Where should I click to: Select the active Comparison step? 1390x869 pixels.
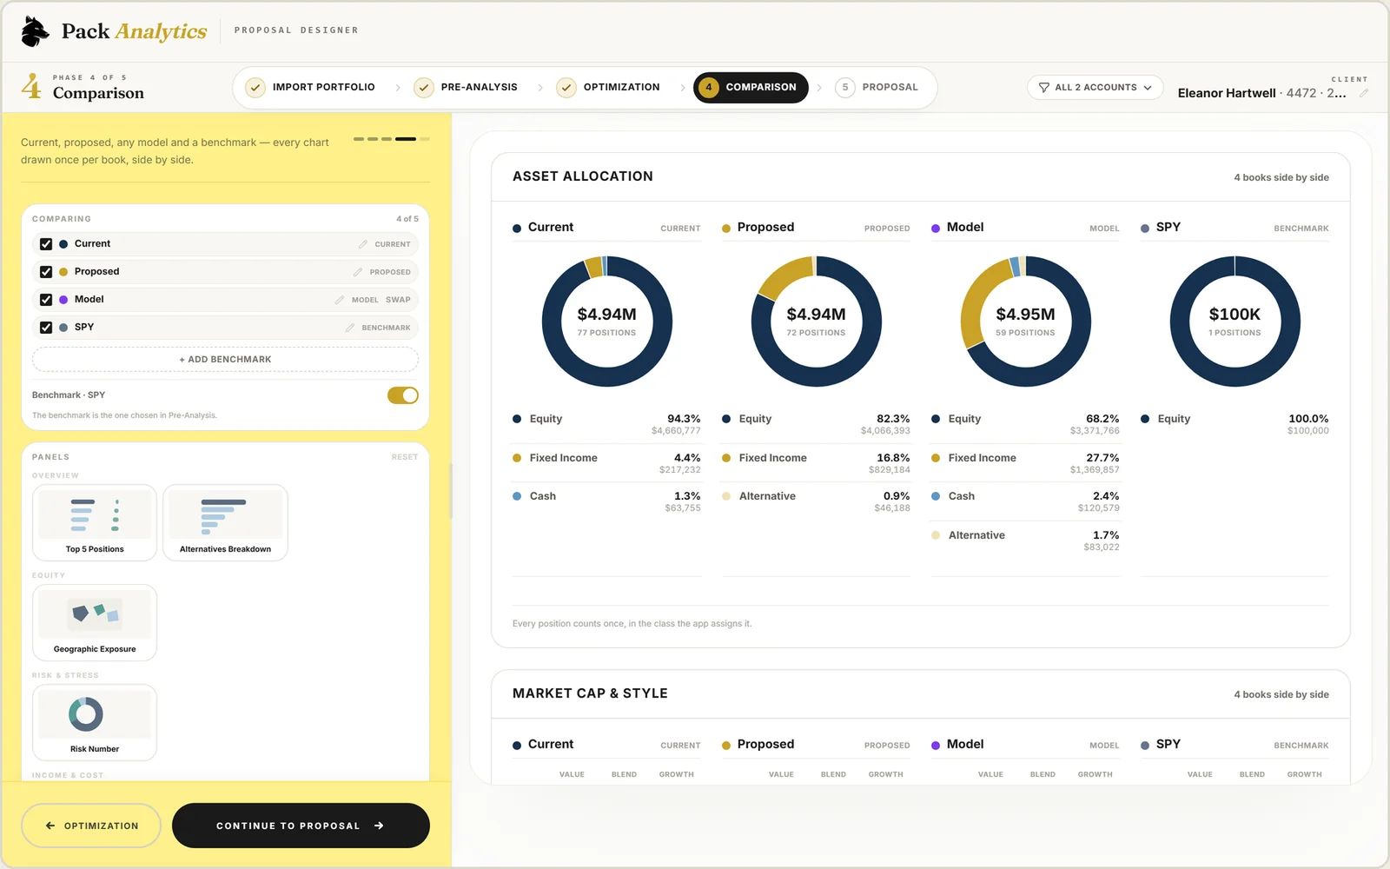(x=751, y=88)
